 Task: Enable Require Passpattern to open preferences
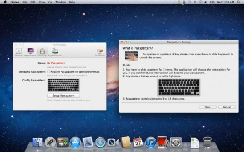(49, 72)
